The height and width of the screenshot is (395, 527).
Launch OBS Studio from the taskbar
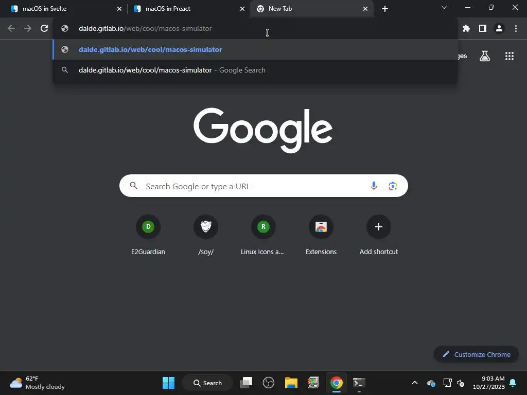pos(269,383)
